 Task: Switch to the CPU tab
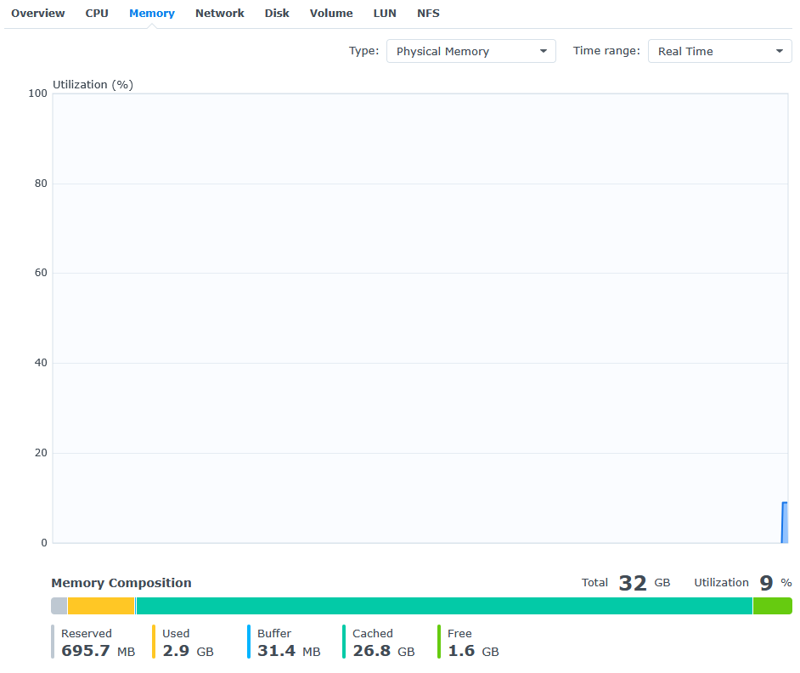[97, 14]
